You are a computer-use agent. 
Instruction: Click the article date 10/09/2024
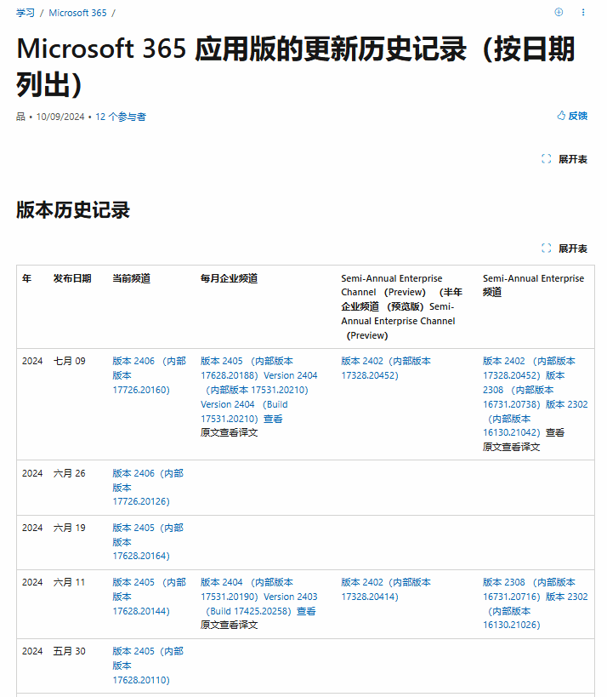(x=60, y=117)
